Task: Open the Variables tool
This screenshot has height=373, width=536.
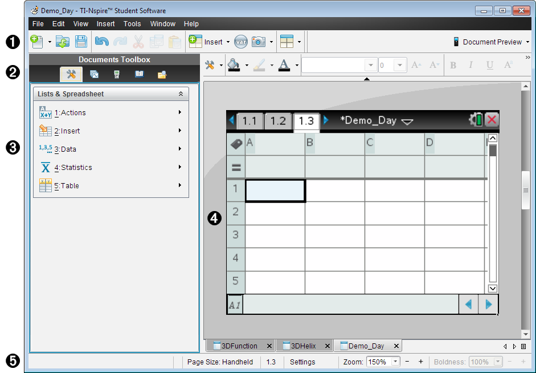Action: click(240, 41)
